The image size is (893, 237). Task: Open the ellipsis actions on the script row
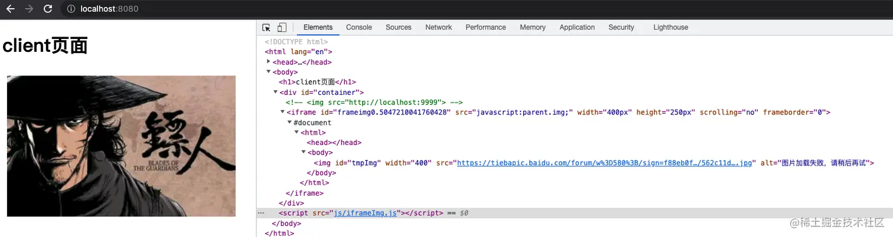261,213
